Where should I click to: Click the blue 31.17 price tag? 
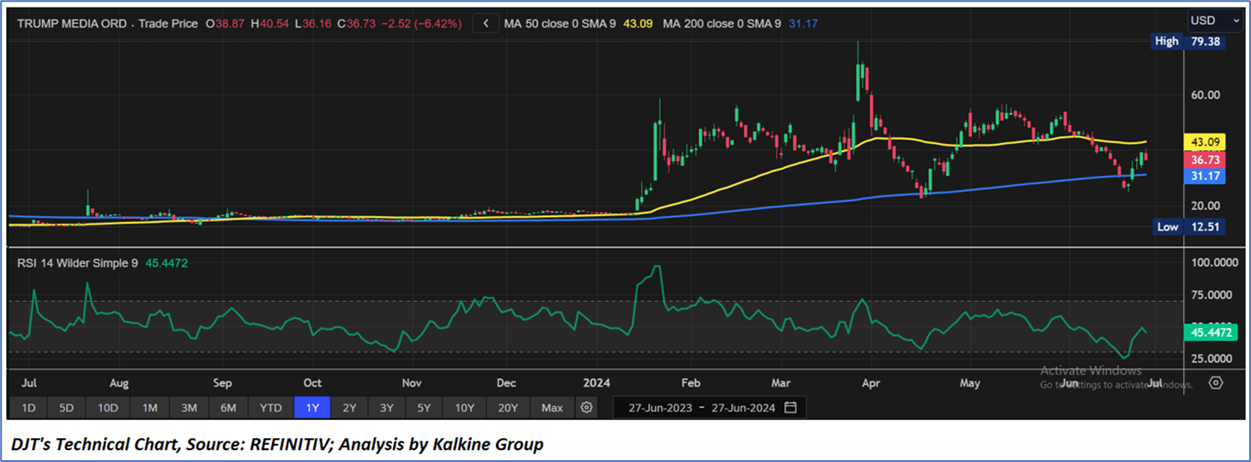point(1205,176)
